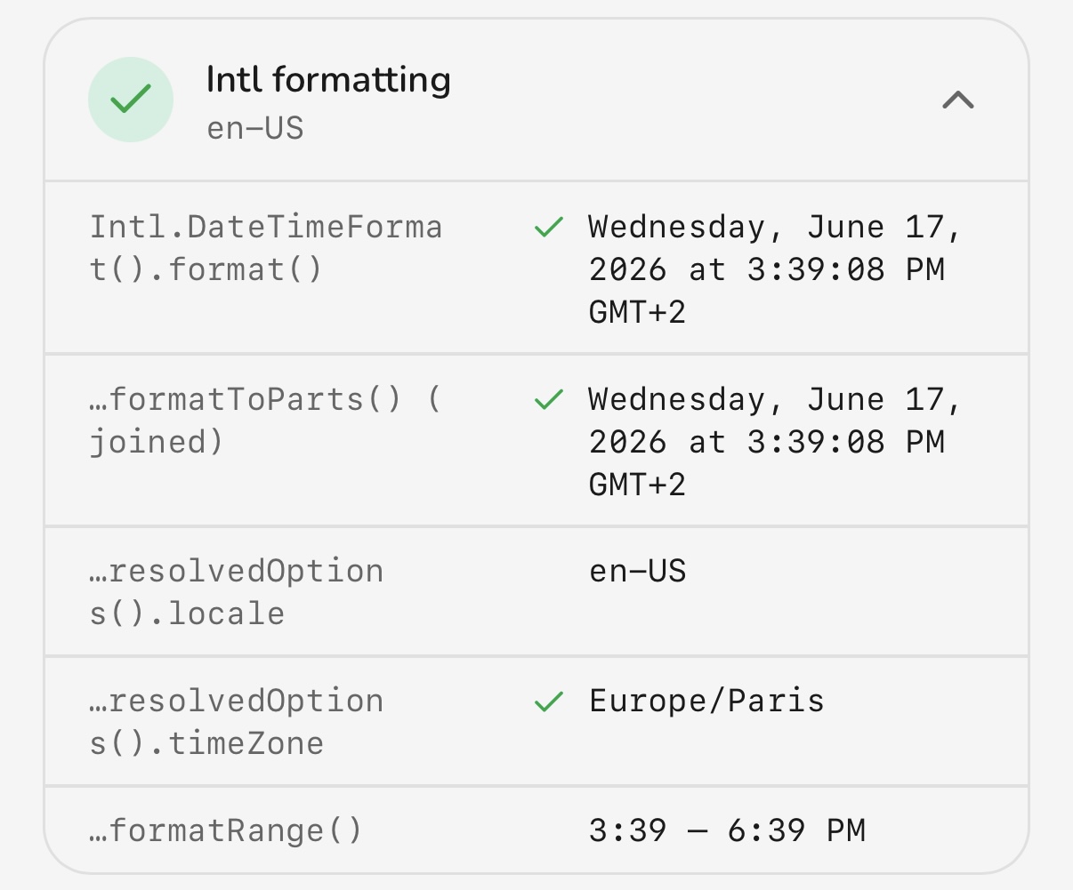Click the checkmark beside the format() result

(549, 228)
